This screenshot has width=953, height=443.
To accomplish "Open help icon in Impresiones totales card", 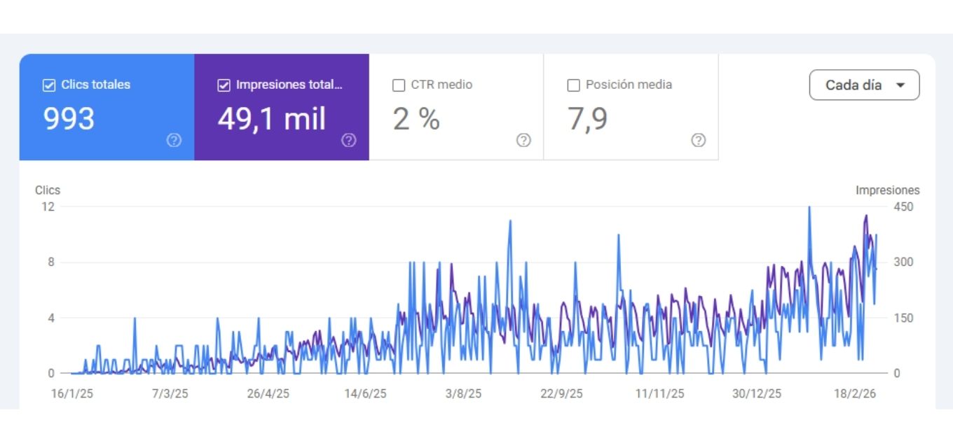I will click(x=348, y=140).
